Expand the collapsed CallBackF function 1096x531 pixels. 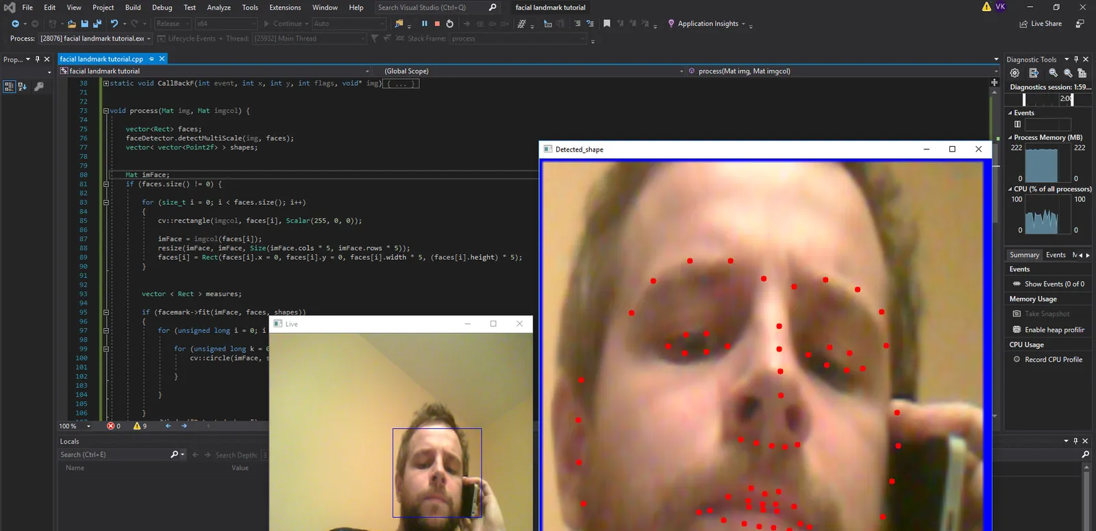pyautogui.click(x=106, y=83)
